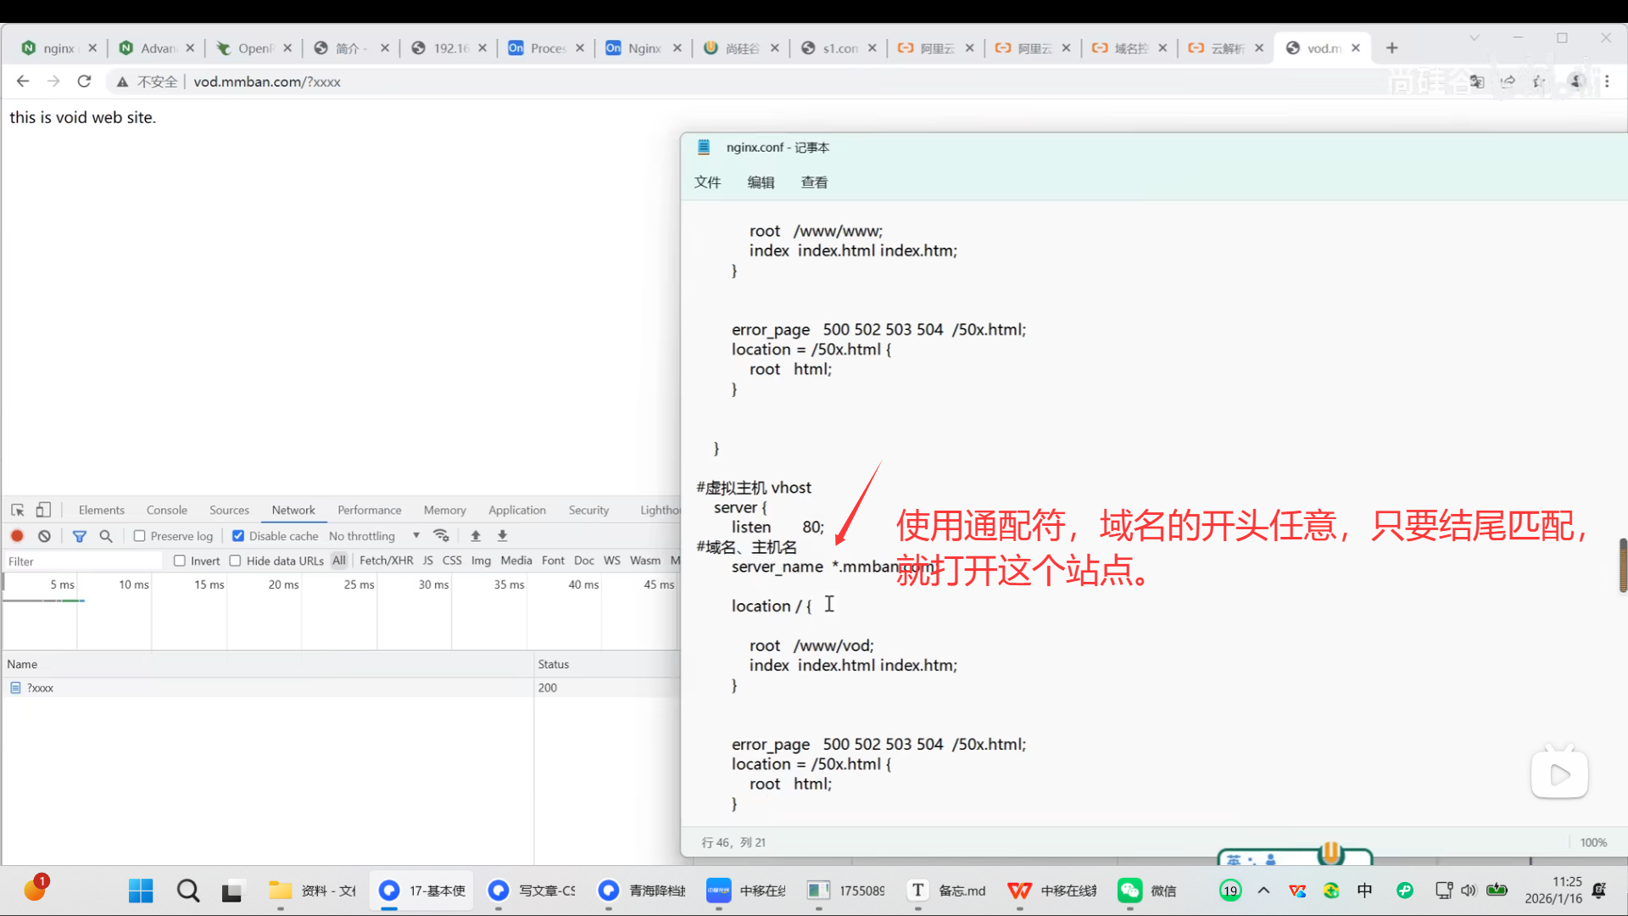Viewport: 1628px width, 916px height.
Task: Click the Filter text field
Action: click(83, 561)
